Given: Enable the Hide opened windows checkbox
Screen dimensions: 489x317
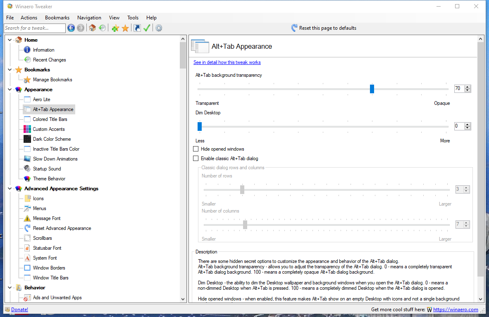Looking at the screenshot, I should tap(196, 149).
